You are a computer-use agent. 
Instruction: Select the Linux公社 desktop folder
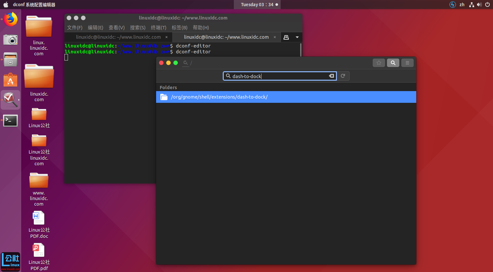(x=39, y=118)
